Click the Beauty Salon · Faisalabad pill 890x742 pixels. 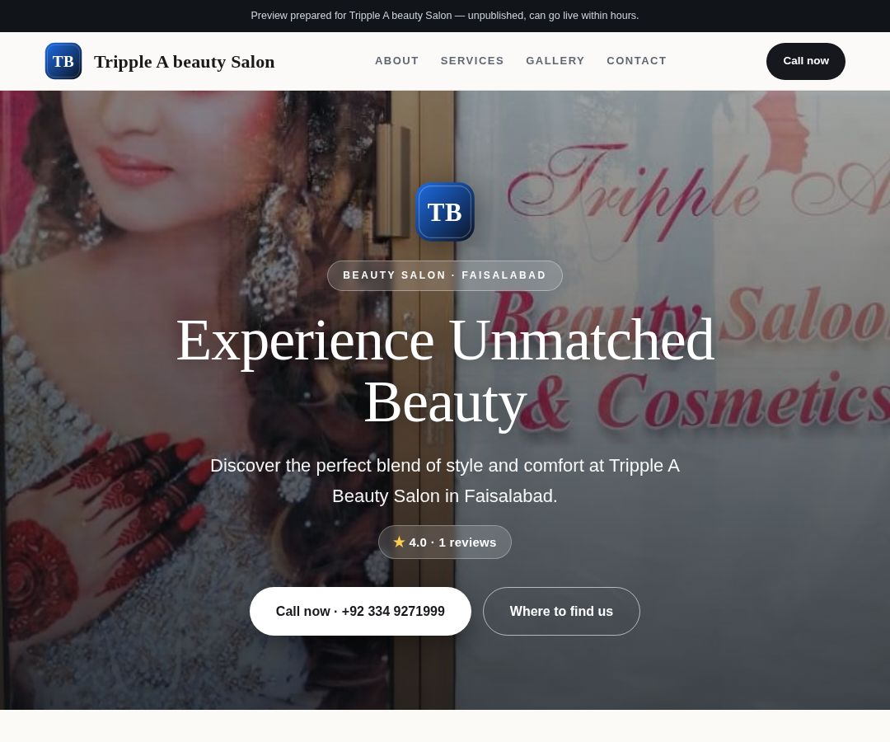click(x=445, y=275)
